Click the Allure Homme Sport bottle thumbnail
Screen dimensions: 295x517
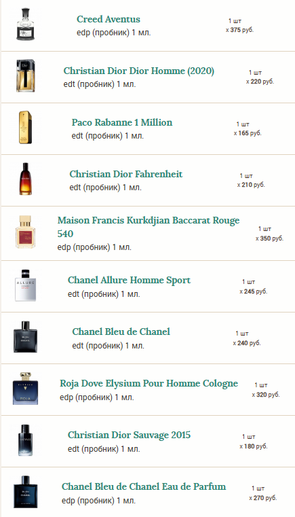(25, 285)
